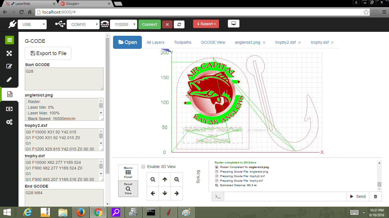Open the Windows Start menu

(x=7, y=212)
